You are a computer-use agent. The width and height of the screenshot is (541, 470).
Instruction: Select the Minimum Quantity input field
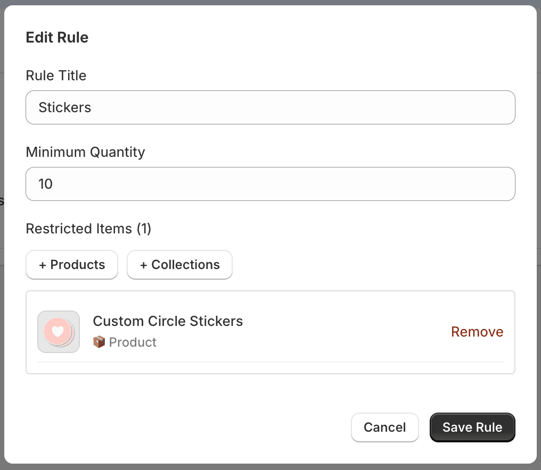coord(270,184)
